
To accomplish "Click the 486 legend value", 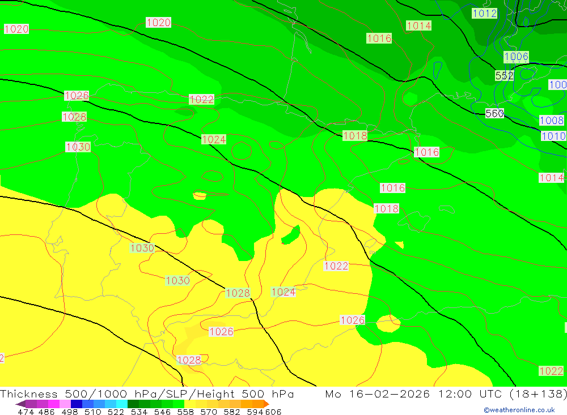I will (46, 412).
